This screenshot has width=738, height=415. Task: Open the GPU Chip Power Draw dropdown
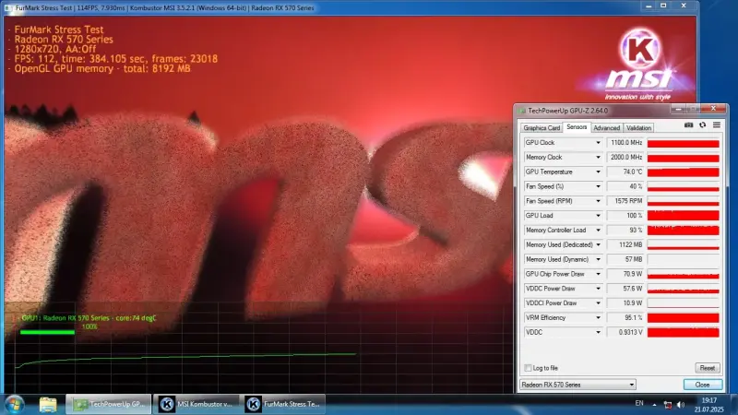pyautogui.click(x=598, y=274)
